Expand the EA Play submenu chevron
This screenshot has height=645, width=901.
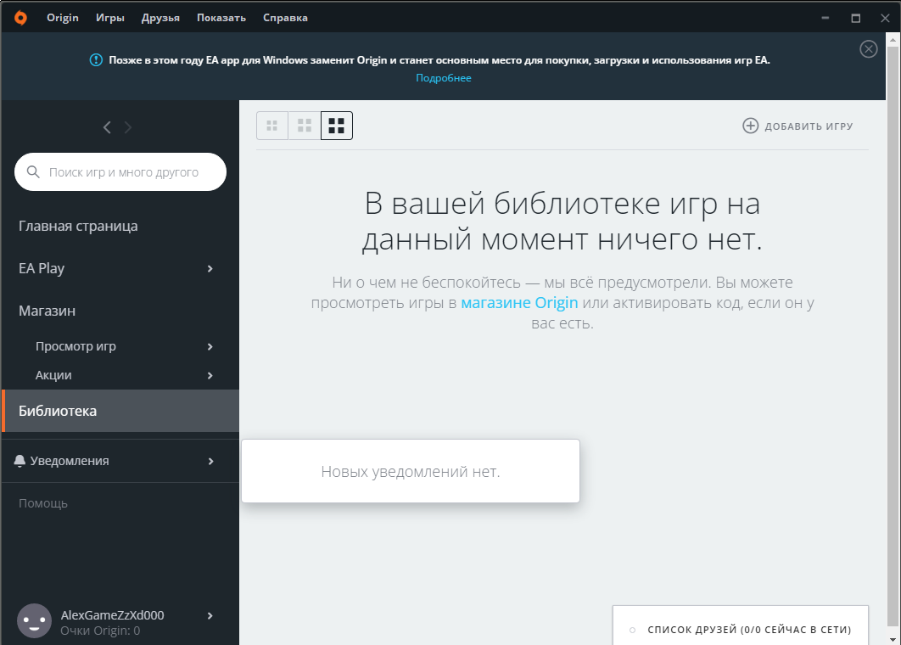[210, 268]
